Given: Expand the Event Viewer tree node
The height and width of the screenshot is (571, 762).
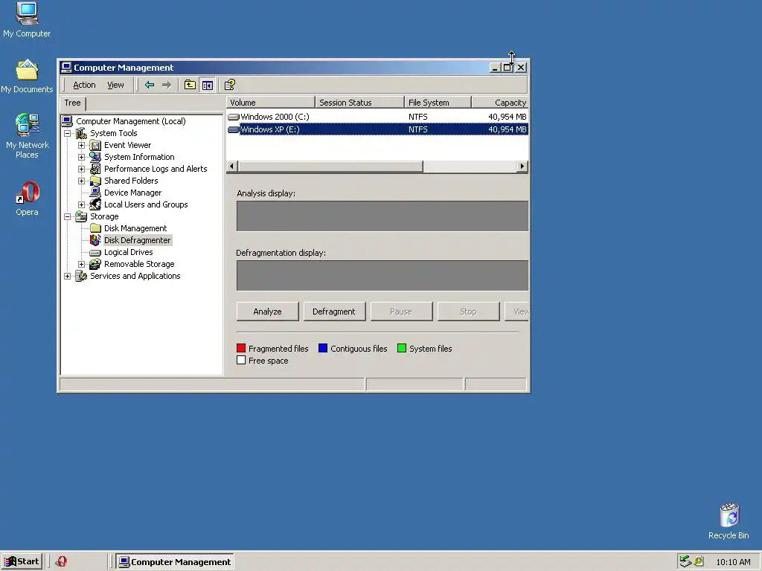Looking at the screenshot, I should [x=82, y=145].
